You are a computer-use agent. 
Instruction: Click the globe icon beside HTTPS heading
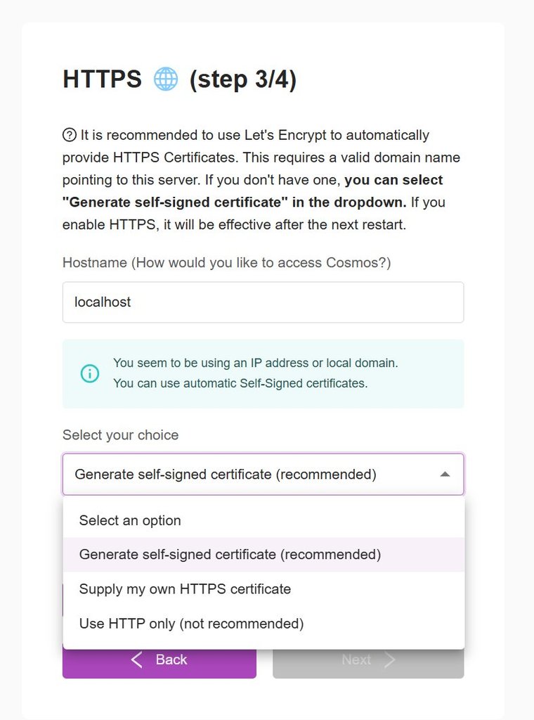click(x=166, y=79)
